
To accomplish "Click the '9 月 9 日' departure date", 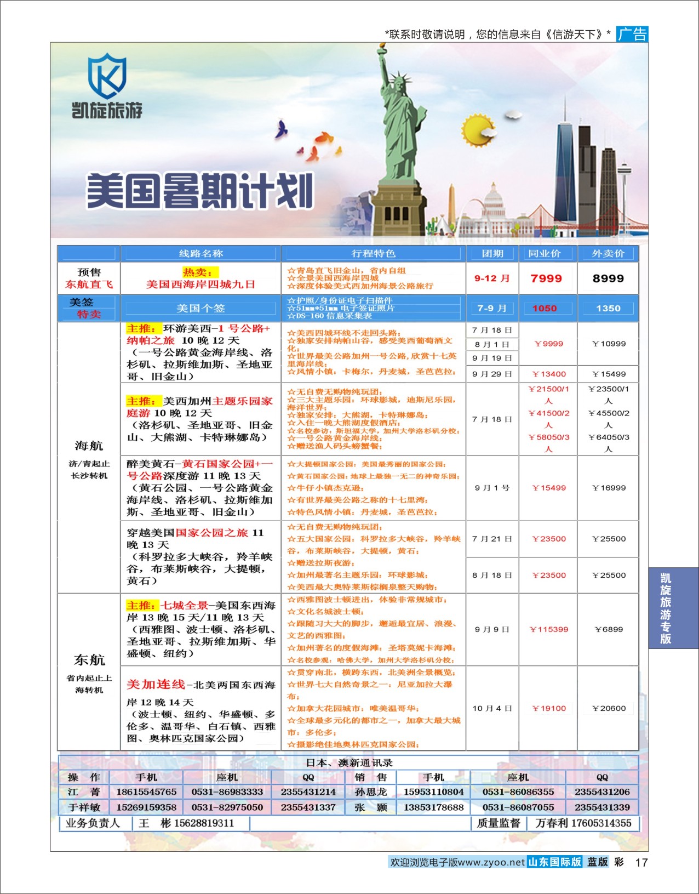I will tap(492, 629).
